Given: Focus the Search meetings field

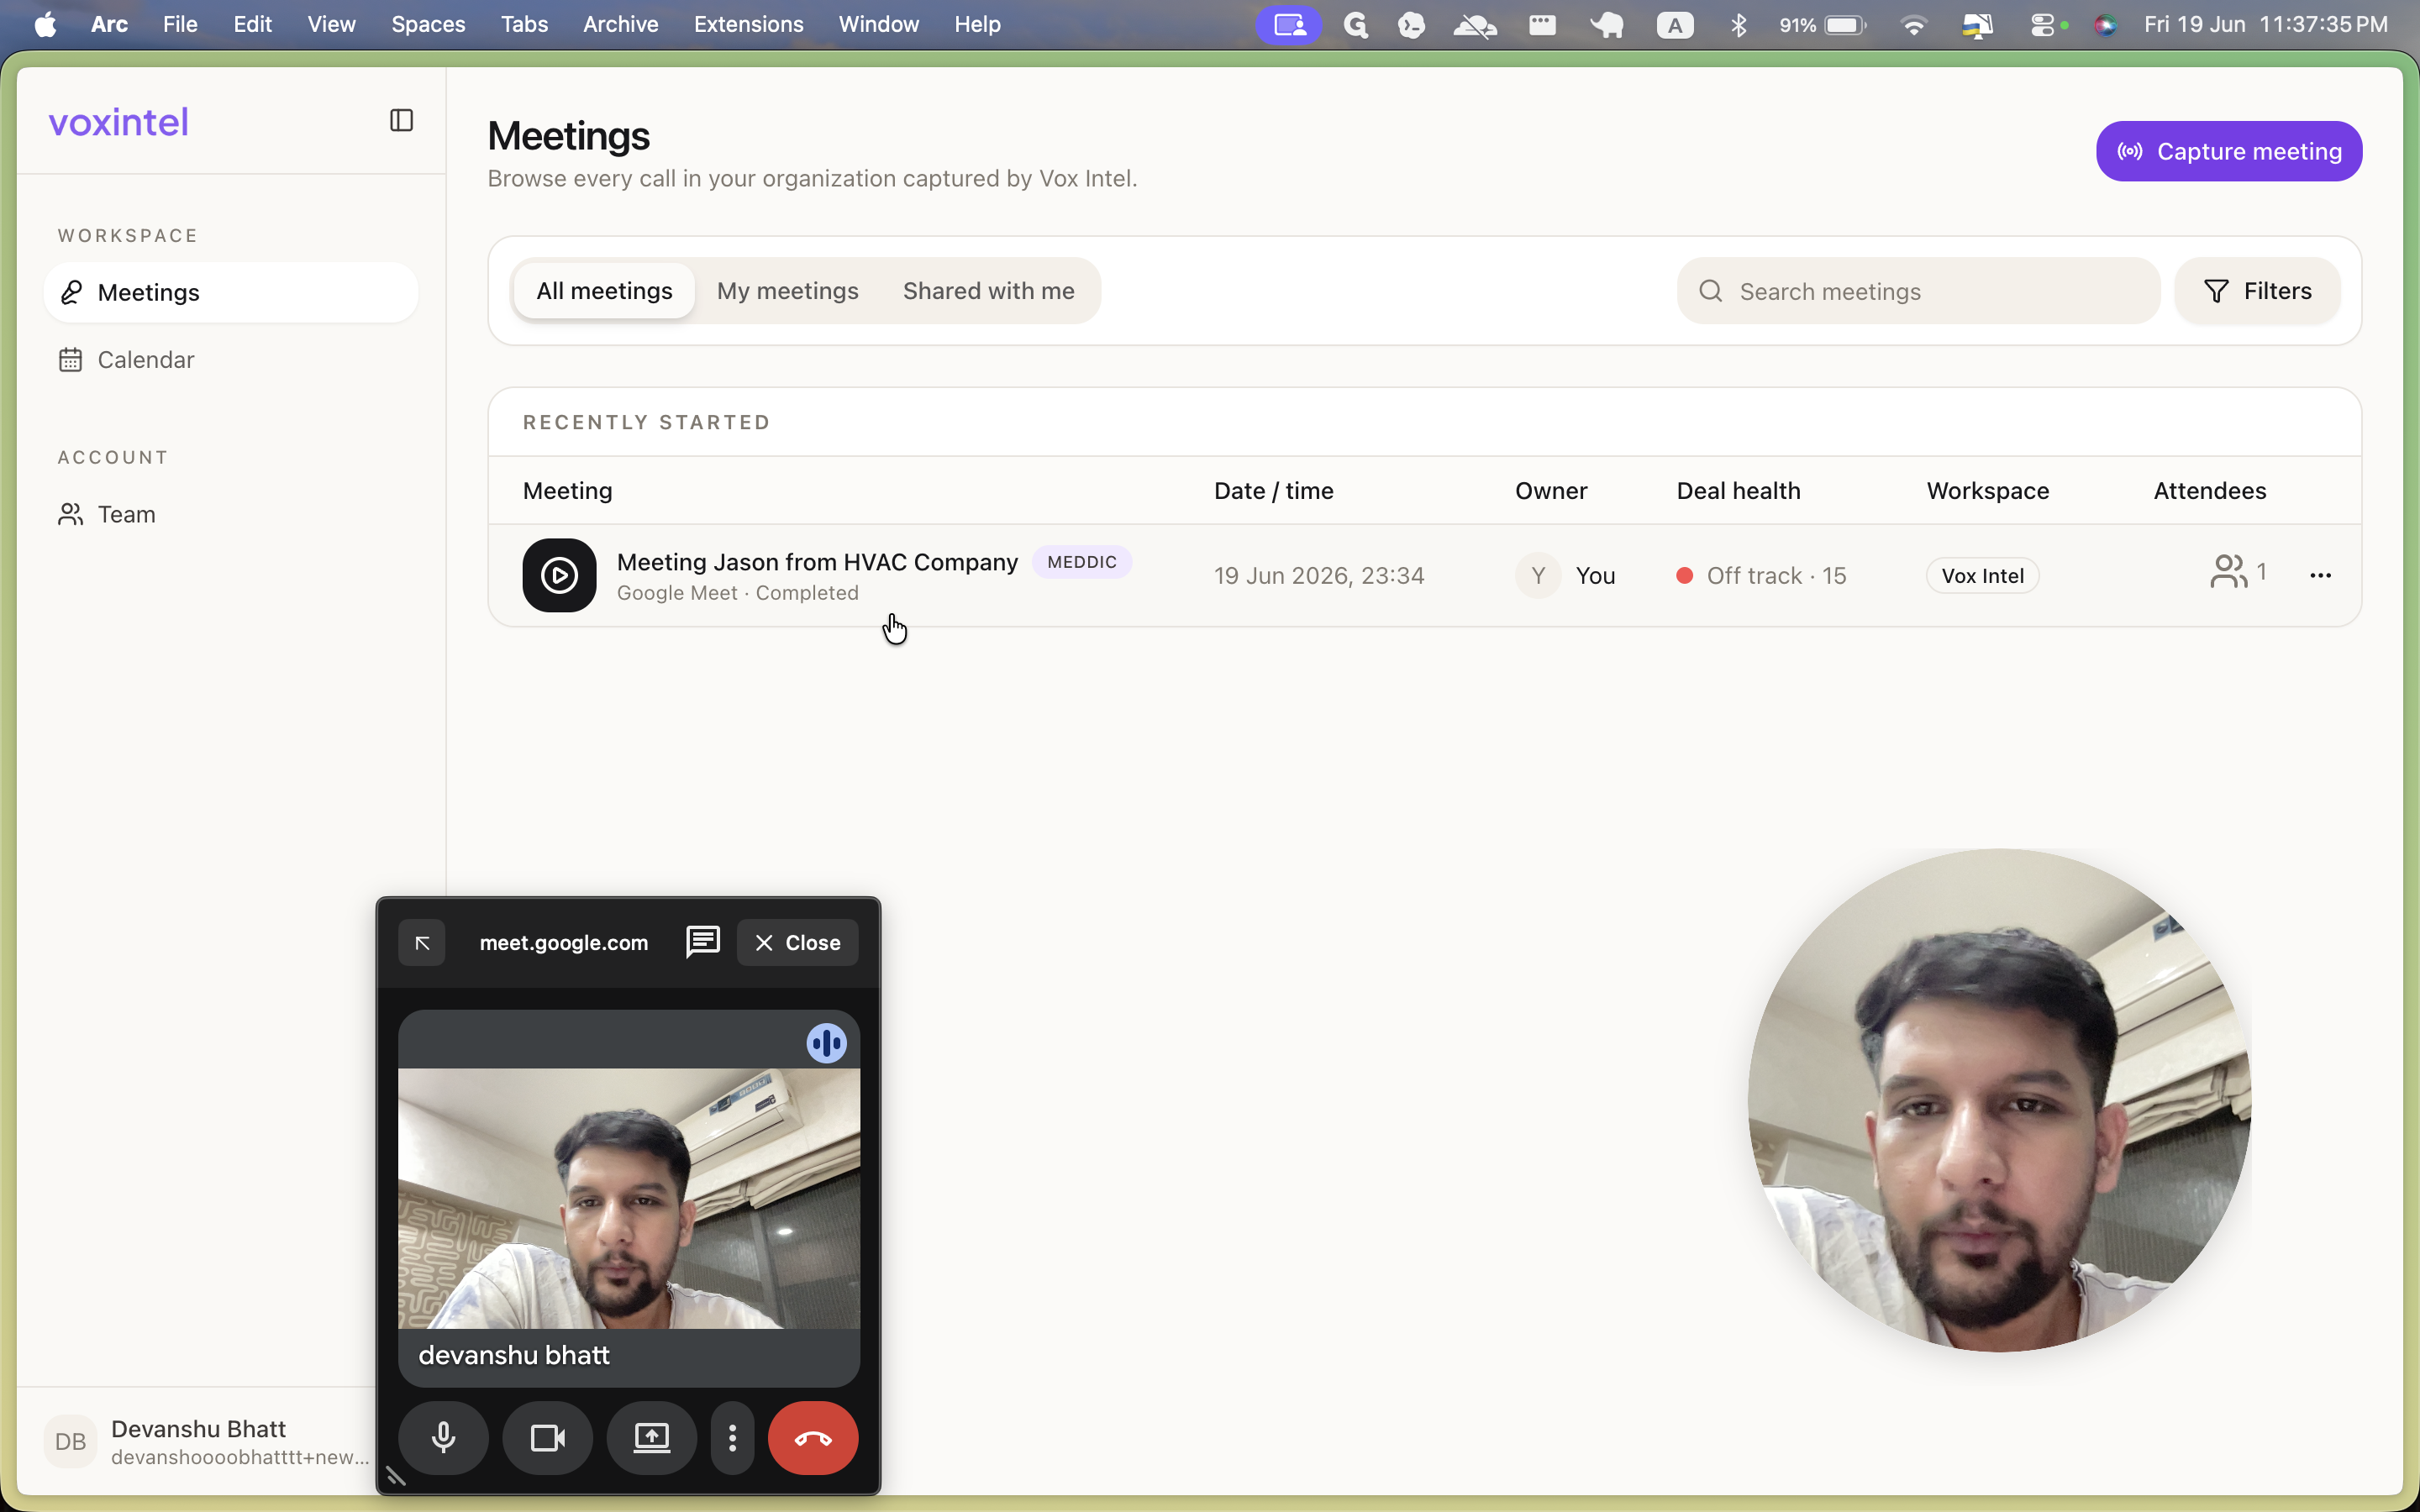Looking at the screenshot, I should coord(1918,291).
